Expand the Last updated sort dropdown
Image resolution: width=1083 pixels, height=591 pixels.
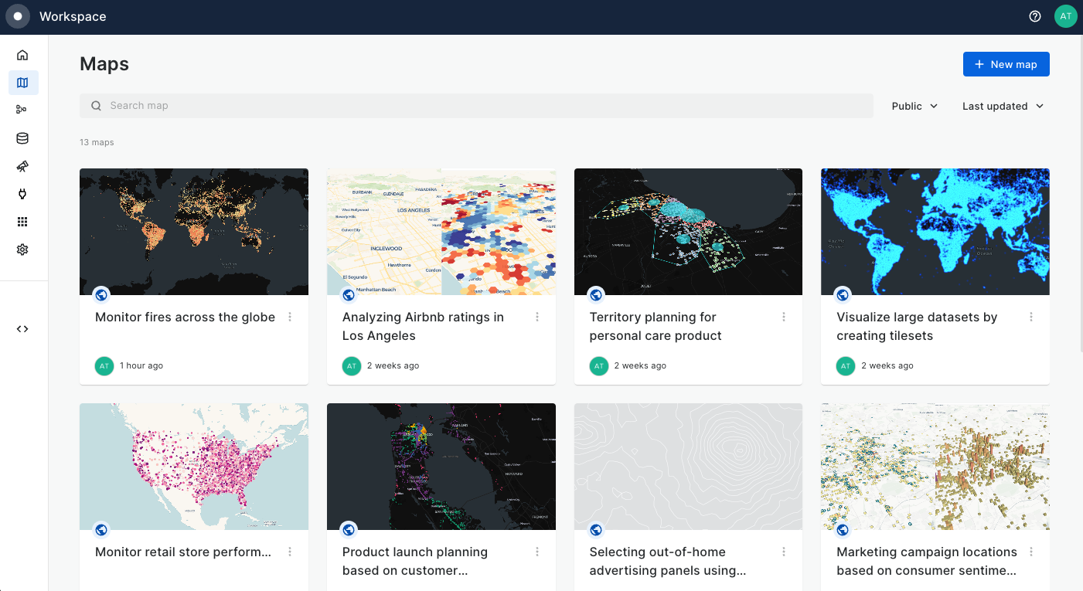click(1003, 106)
